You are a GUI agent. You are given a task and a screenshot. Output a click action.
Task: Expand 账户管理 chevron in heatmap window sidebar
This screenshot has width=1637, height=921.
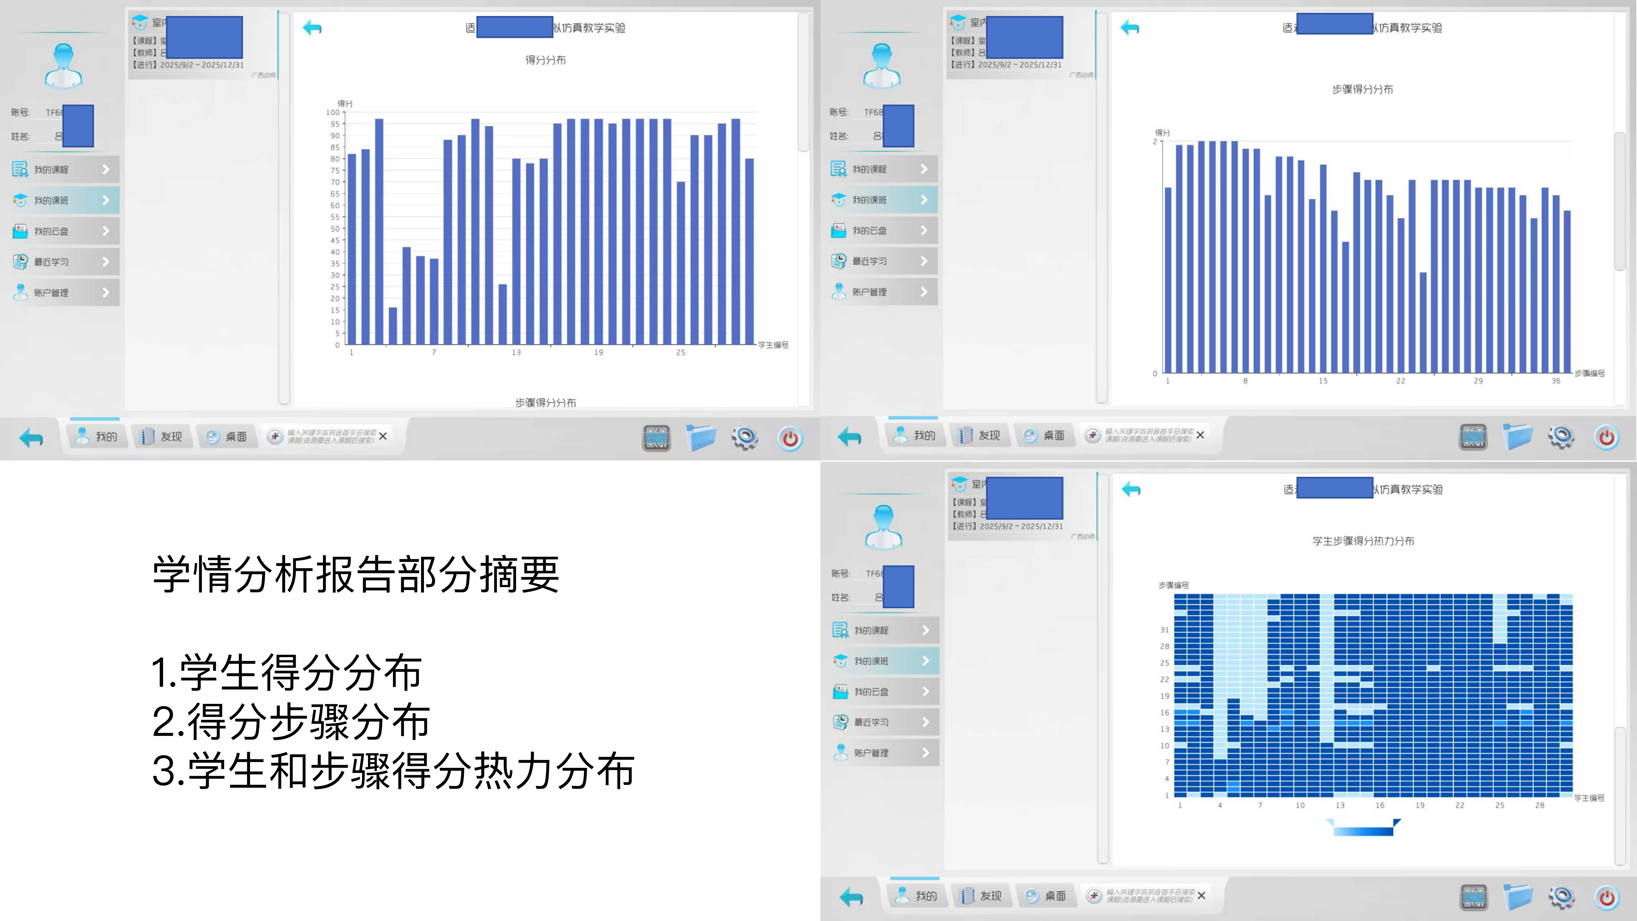(925, 752)
